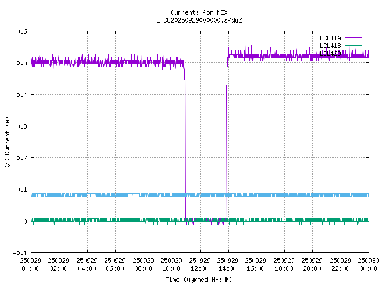The width and height of the screenshot is (380, 285).
Task: Click the 'Time (yymmdd HH:MM)' x-axis label
Action: click(x=198, y=280)
